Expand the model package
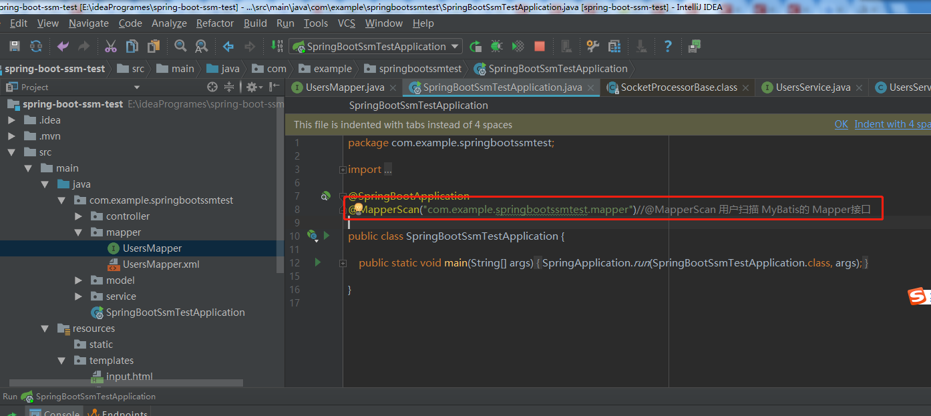 tap(78, 280)
